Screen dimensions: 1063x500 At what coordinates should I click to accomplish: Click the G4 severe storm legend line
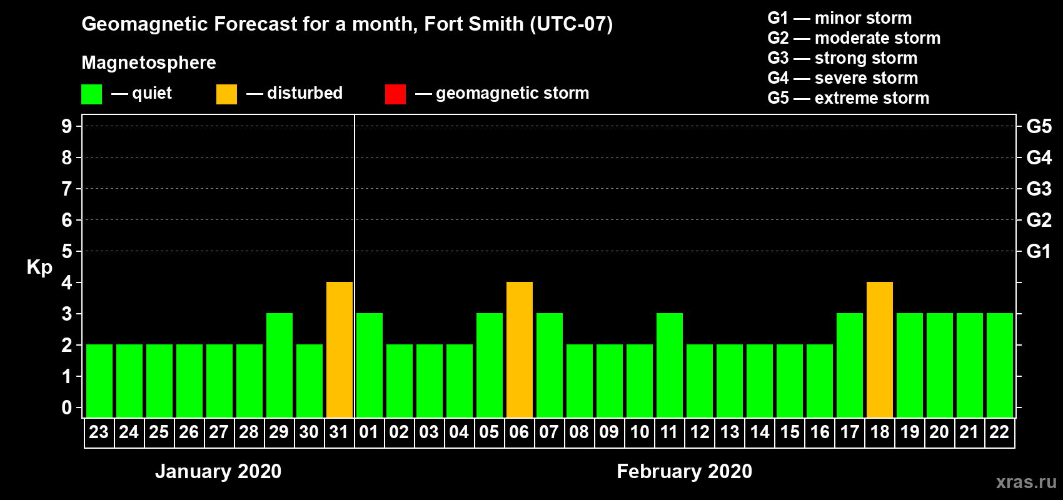click(x=843, y=78)
